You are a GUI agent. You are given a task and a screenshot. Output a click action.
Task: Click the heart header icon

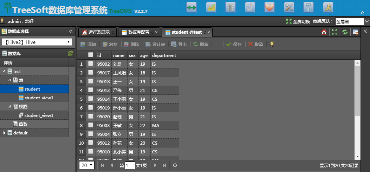[270, 7]
